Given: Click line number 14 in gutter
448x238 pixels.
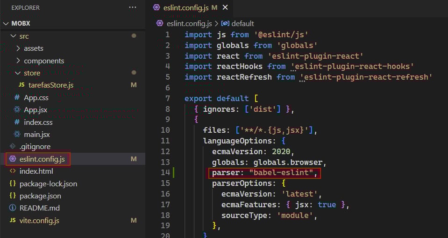Looking at the screenshot, I should [x=165, y=172].
